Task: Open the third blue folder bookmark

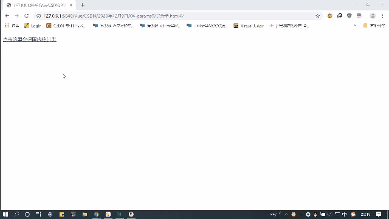Action: [x=207, y=26]
